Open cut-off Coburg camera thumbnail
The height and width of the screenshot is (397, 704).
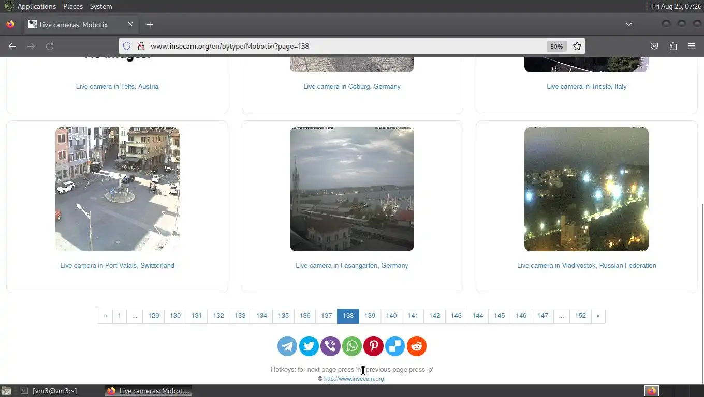pyautogui.click(x=352, y=65)
